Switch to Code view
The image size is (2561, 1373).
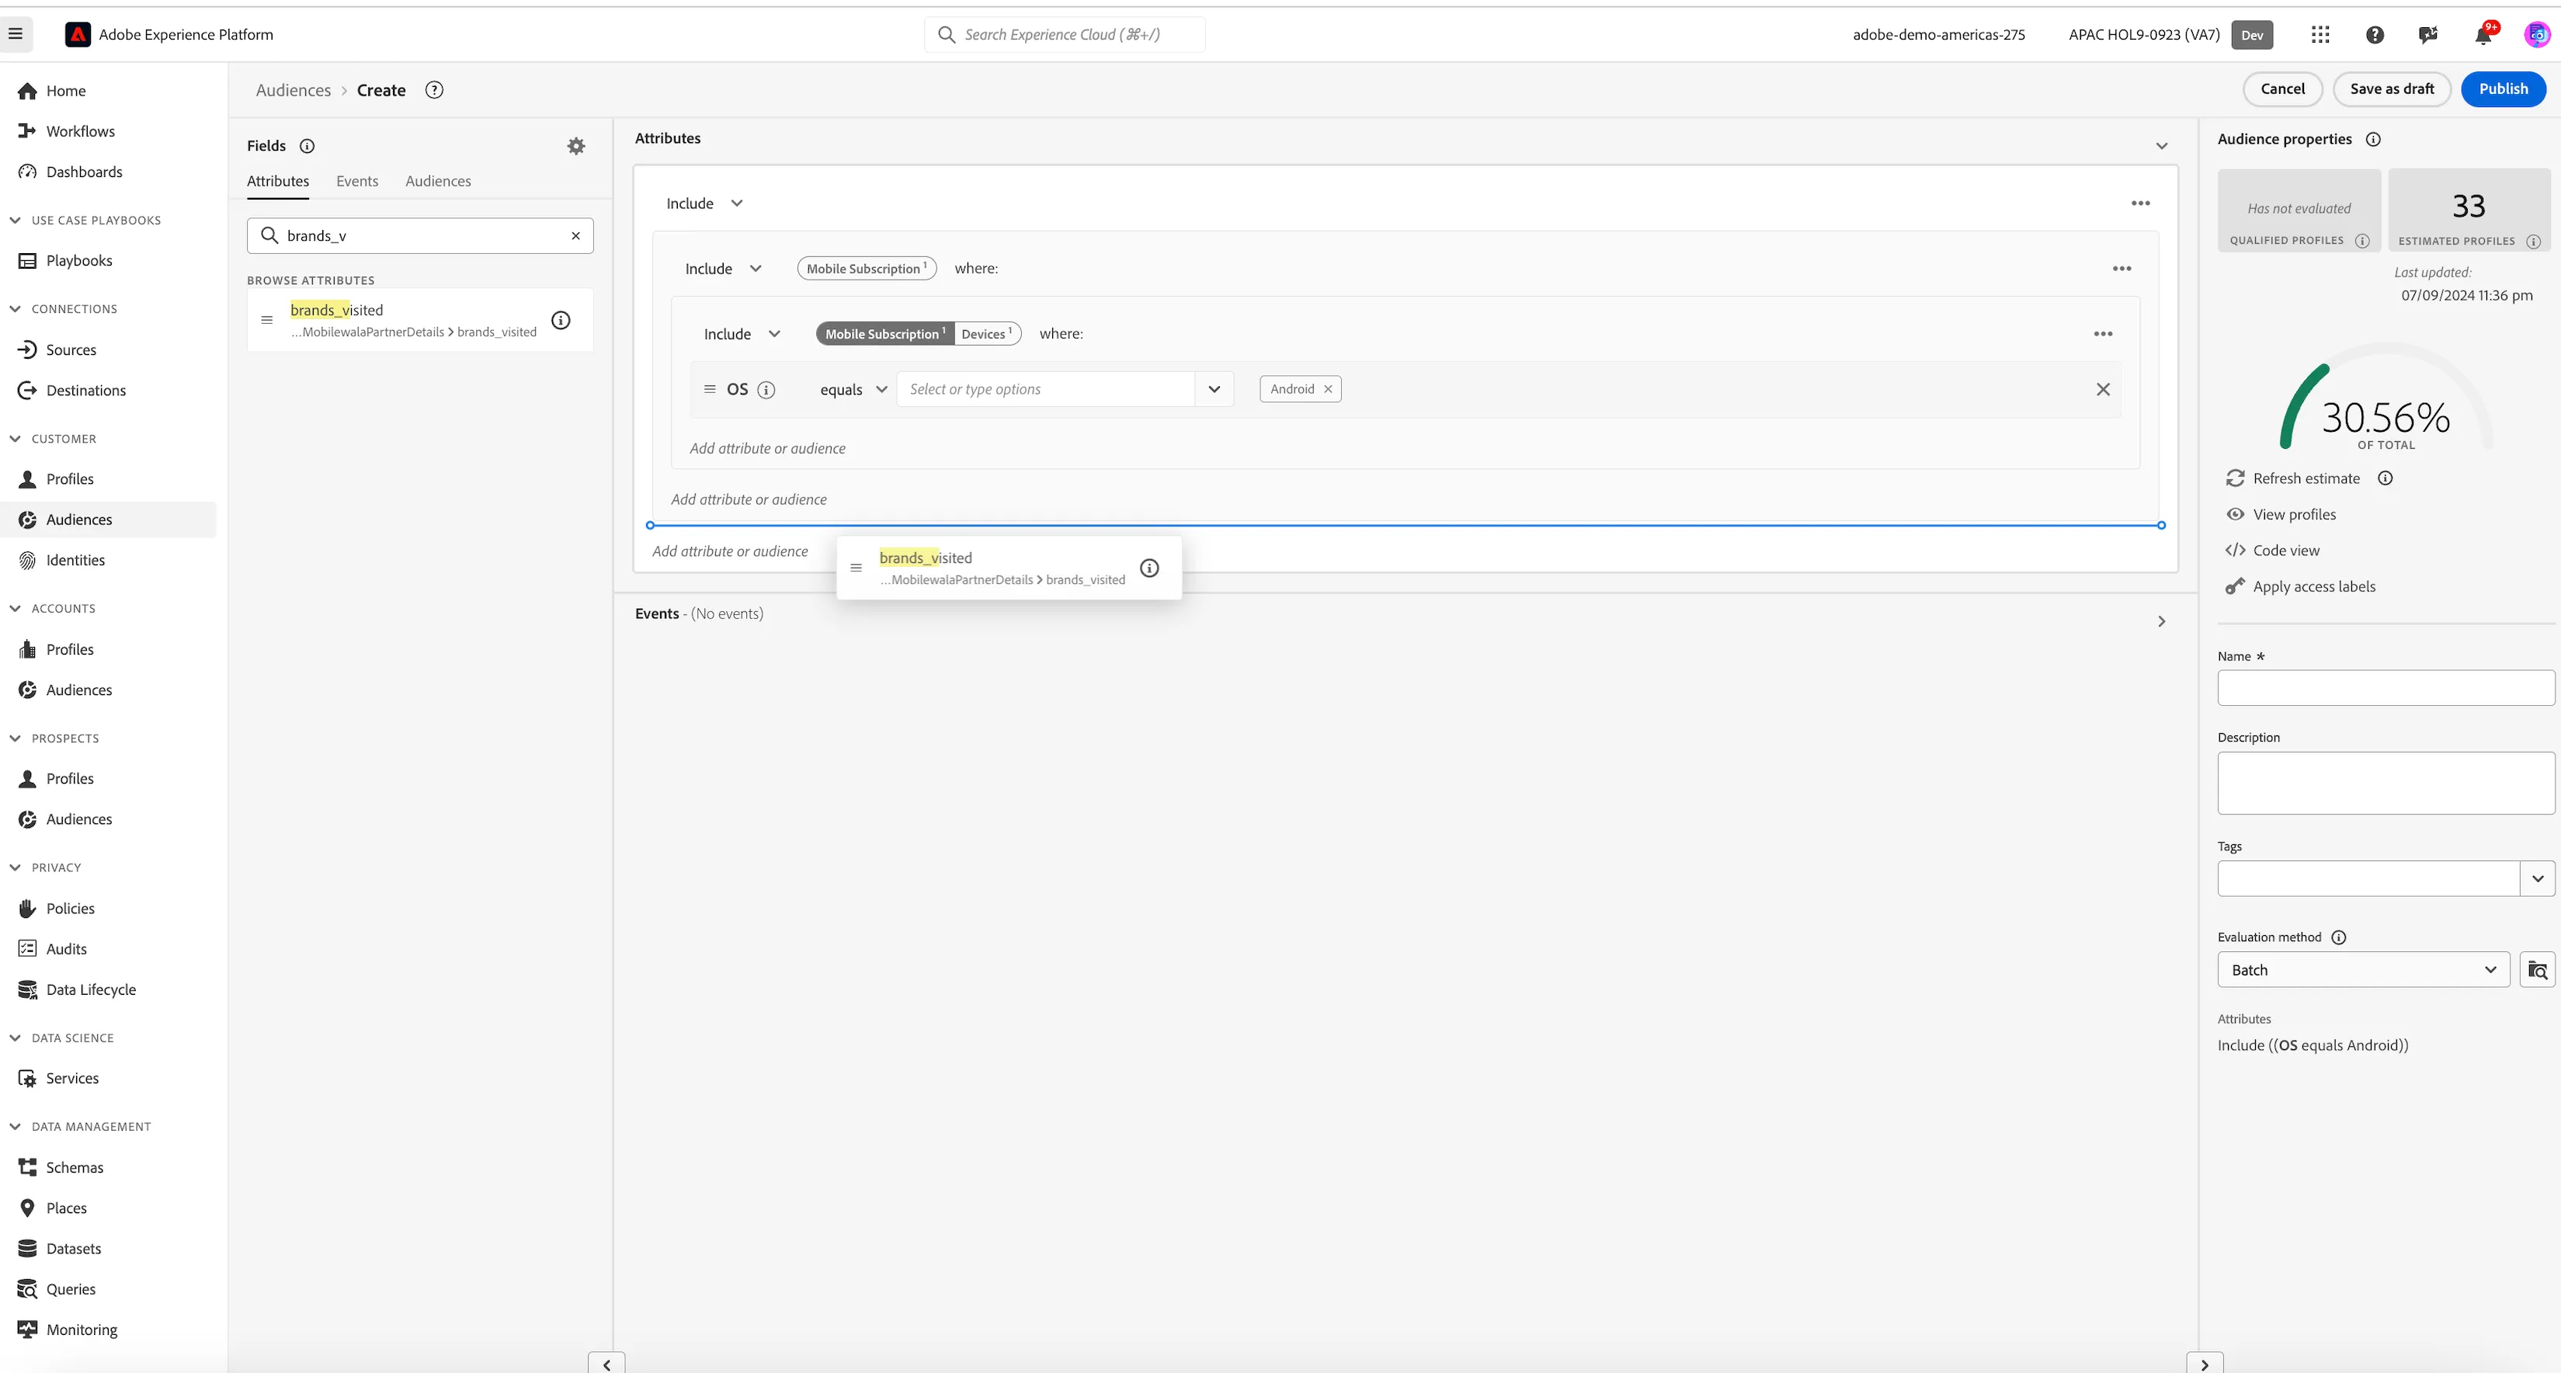point(2273,550)
